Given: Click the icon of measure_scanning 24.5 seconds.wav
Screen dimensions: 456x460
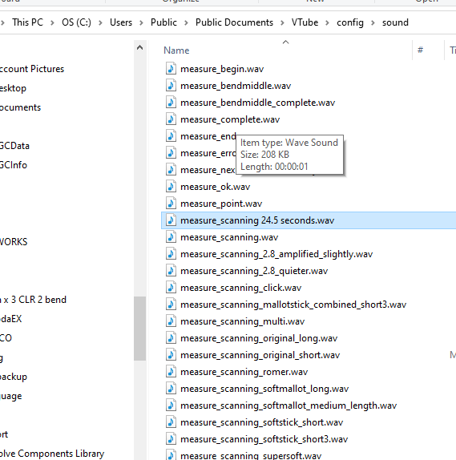Looking at the screenshot, I should (171, 220).
